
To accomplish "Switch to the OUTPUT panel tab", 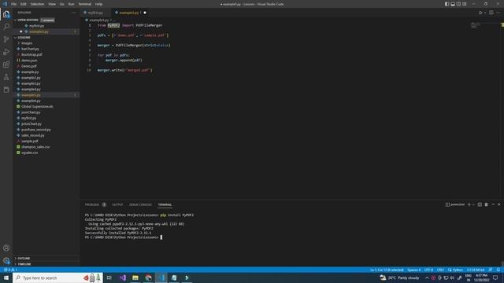I will pyautogui.click(x=117, y=204).
